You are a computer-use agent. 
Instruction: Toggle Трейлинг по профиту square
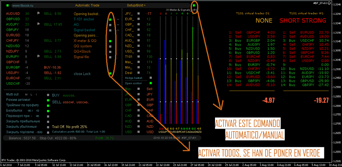coord(48,106)
